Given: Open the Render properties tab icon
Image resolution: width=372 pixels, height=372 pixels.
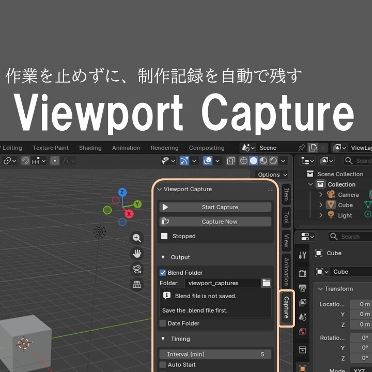Looking at the screenshot, I should (x=302, y=273).
